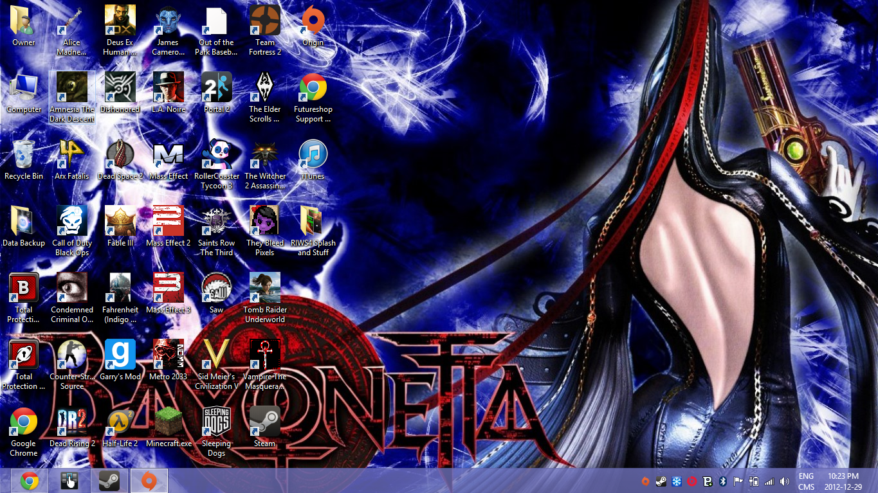Launch The Elder Scrolls desktop icon
The image size is (878, 493).
[x=264, y=88]
